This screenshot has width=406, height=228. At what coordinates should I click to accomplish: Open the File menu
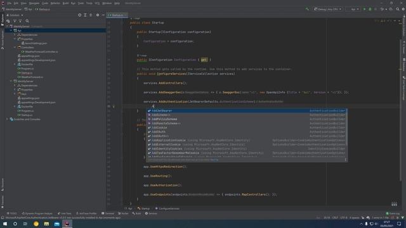[x=10, y=3]
